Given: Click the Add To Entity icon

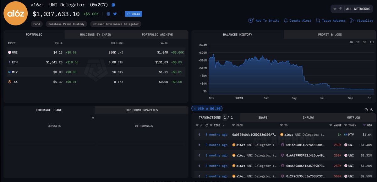Looking at the screenshot, I should point(251,20).
